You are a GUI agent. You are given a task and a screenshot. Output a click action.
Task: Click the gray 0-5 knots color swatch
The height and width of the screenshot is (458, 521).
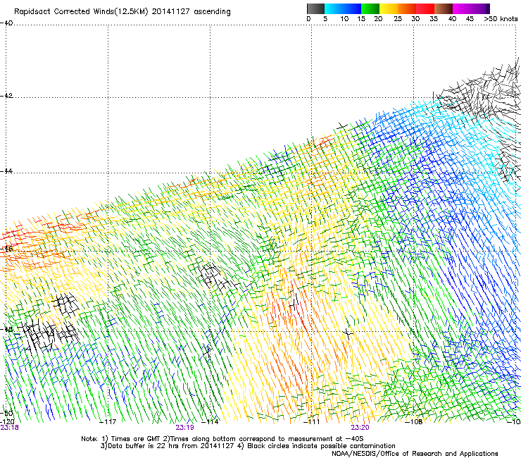point(315,8)
